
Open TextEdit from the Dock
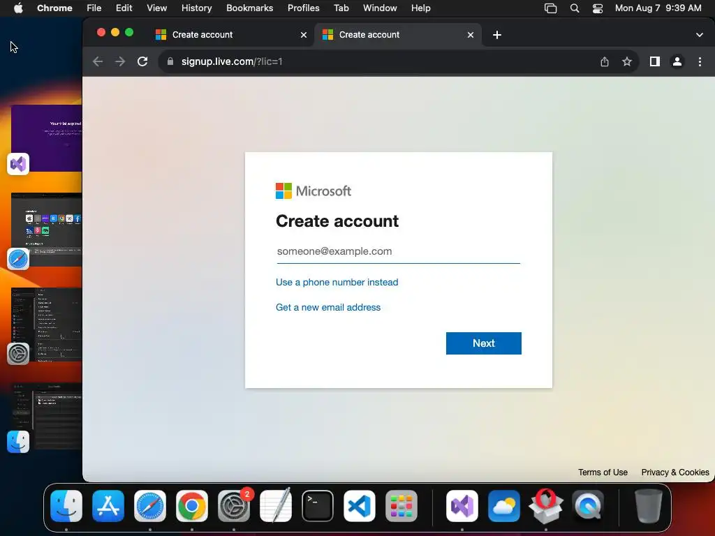point(276,506)
